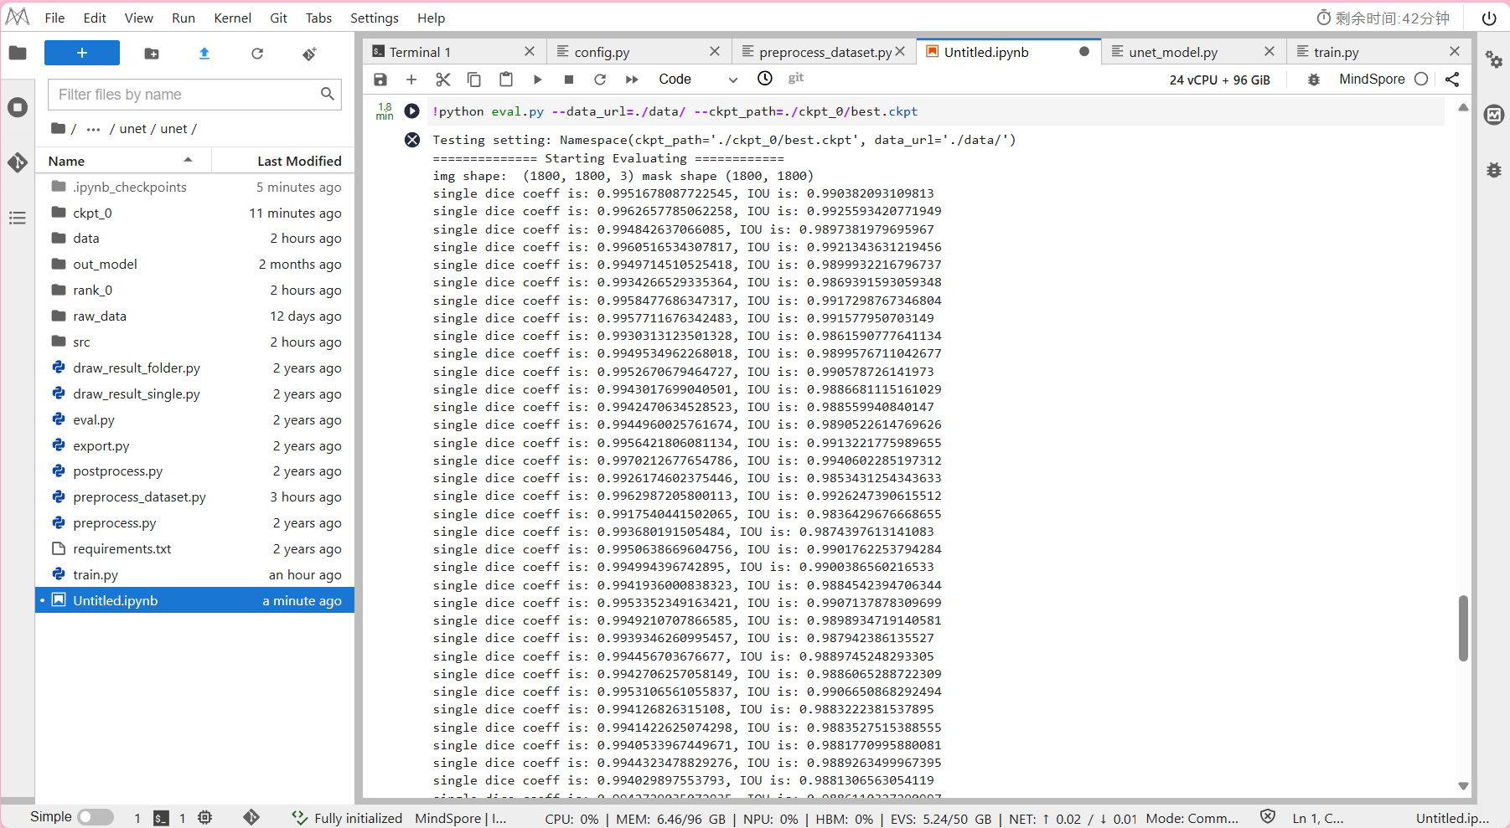Click the status bar gear with kernel count
The image size is (1510, 828).
(205, 817)
